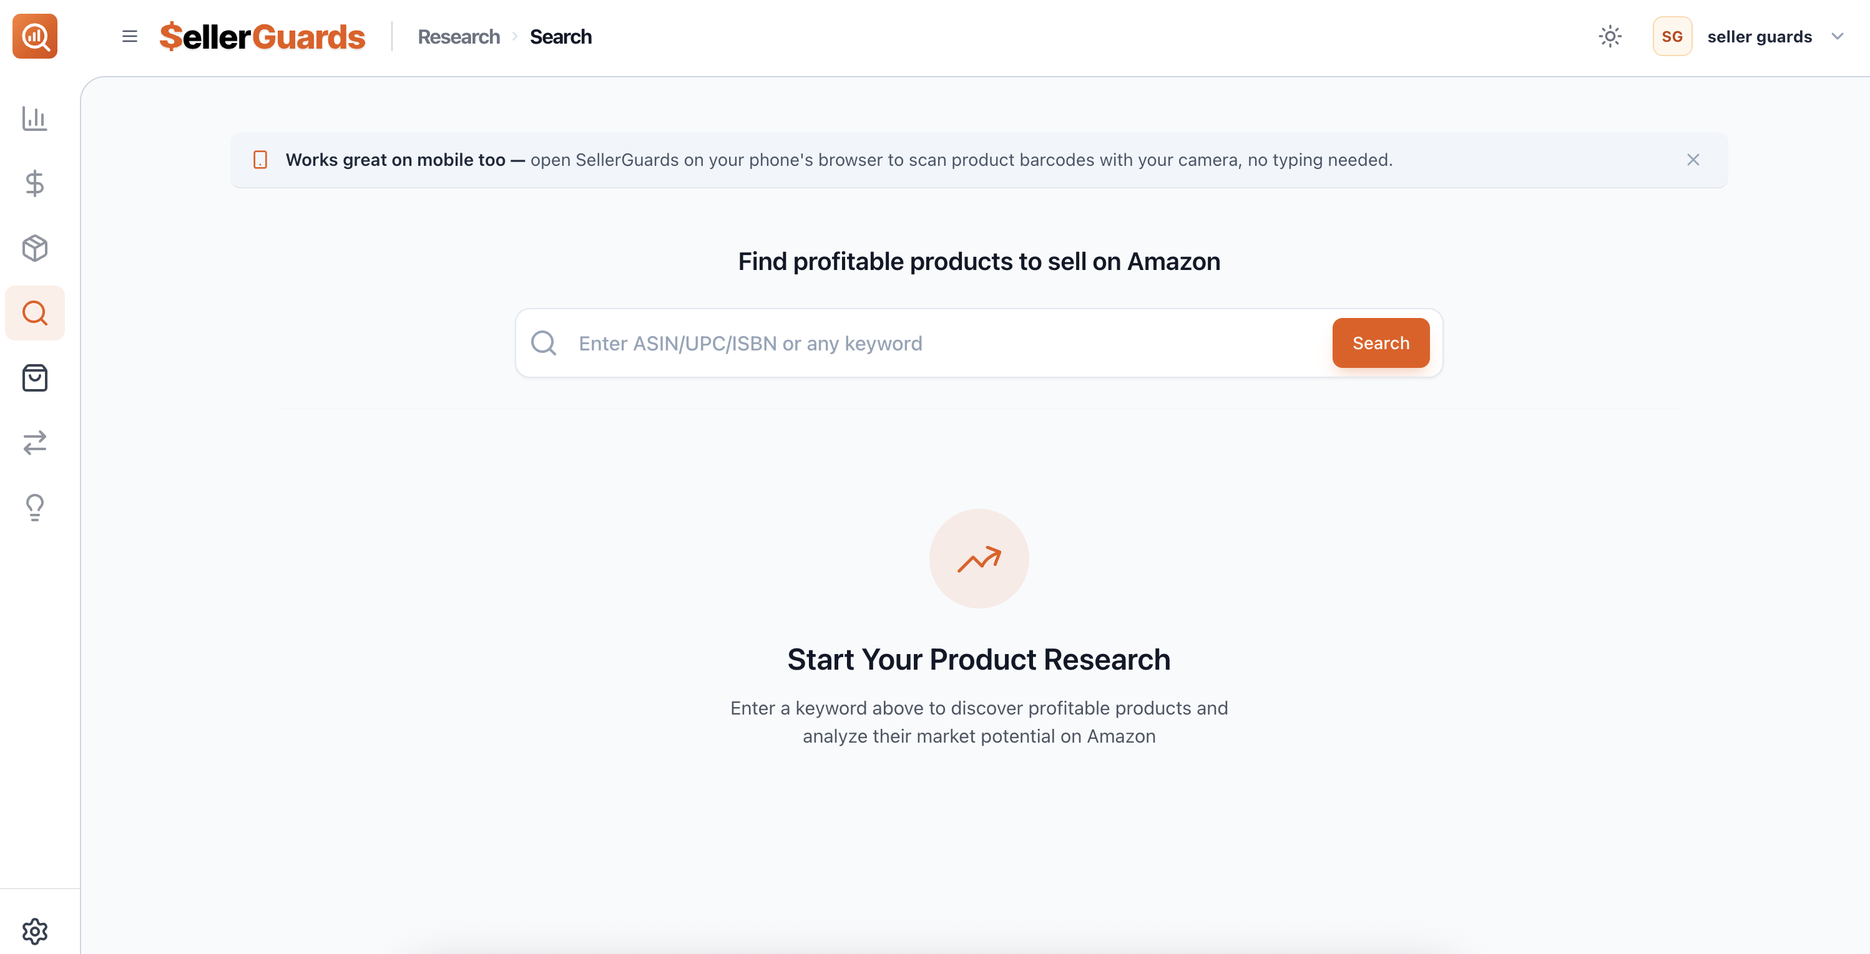Expand the Research breadcrumb chevron

[x=516, y=36]
